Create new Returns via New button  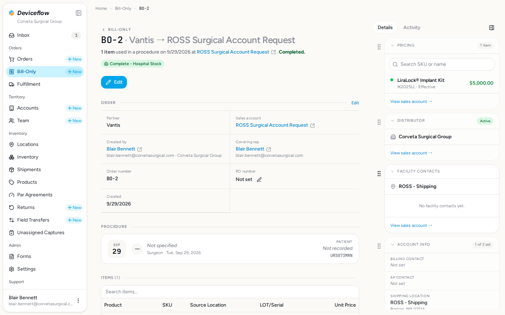click(x=74, y=208)
